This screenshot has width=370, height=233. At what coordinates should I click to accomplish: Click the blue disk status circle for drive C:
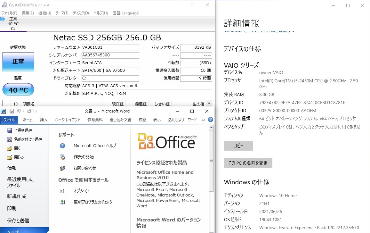[2, 19]
